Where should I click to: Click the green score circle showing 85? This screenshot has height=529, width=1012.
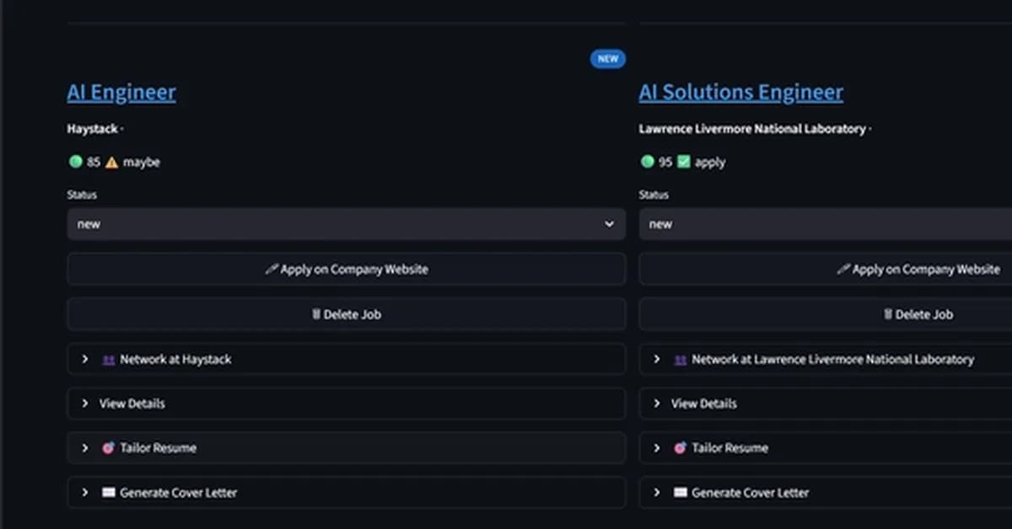click(x=74, y=162)
